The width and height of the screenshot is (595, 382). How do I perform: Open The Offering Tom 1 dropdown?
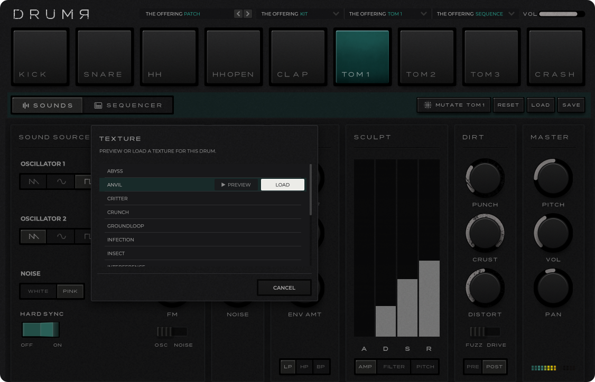(387, 14)
